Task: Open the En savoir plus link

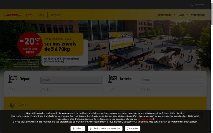Action: point(146,119)
